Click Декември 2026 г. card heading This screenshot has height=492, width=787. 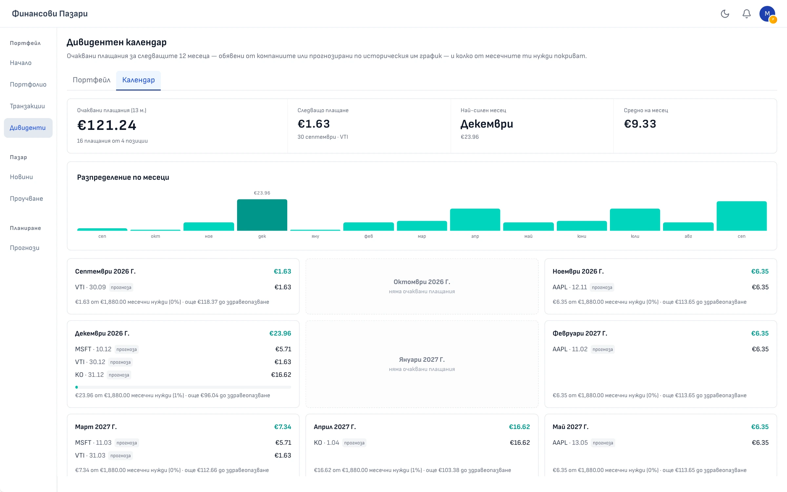pyautogui.click(x=102, y=333)
